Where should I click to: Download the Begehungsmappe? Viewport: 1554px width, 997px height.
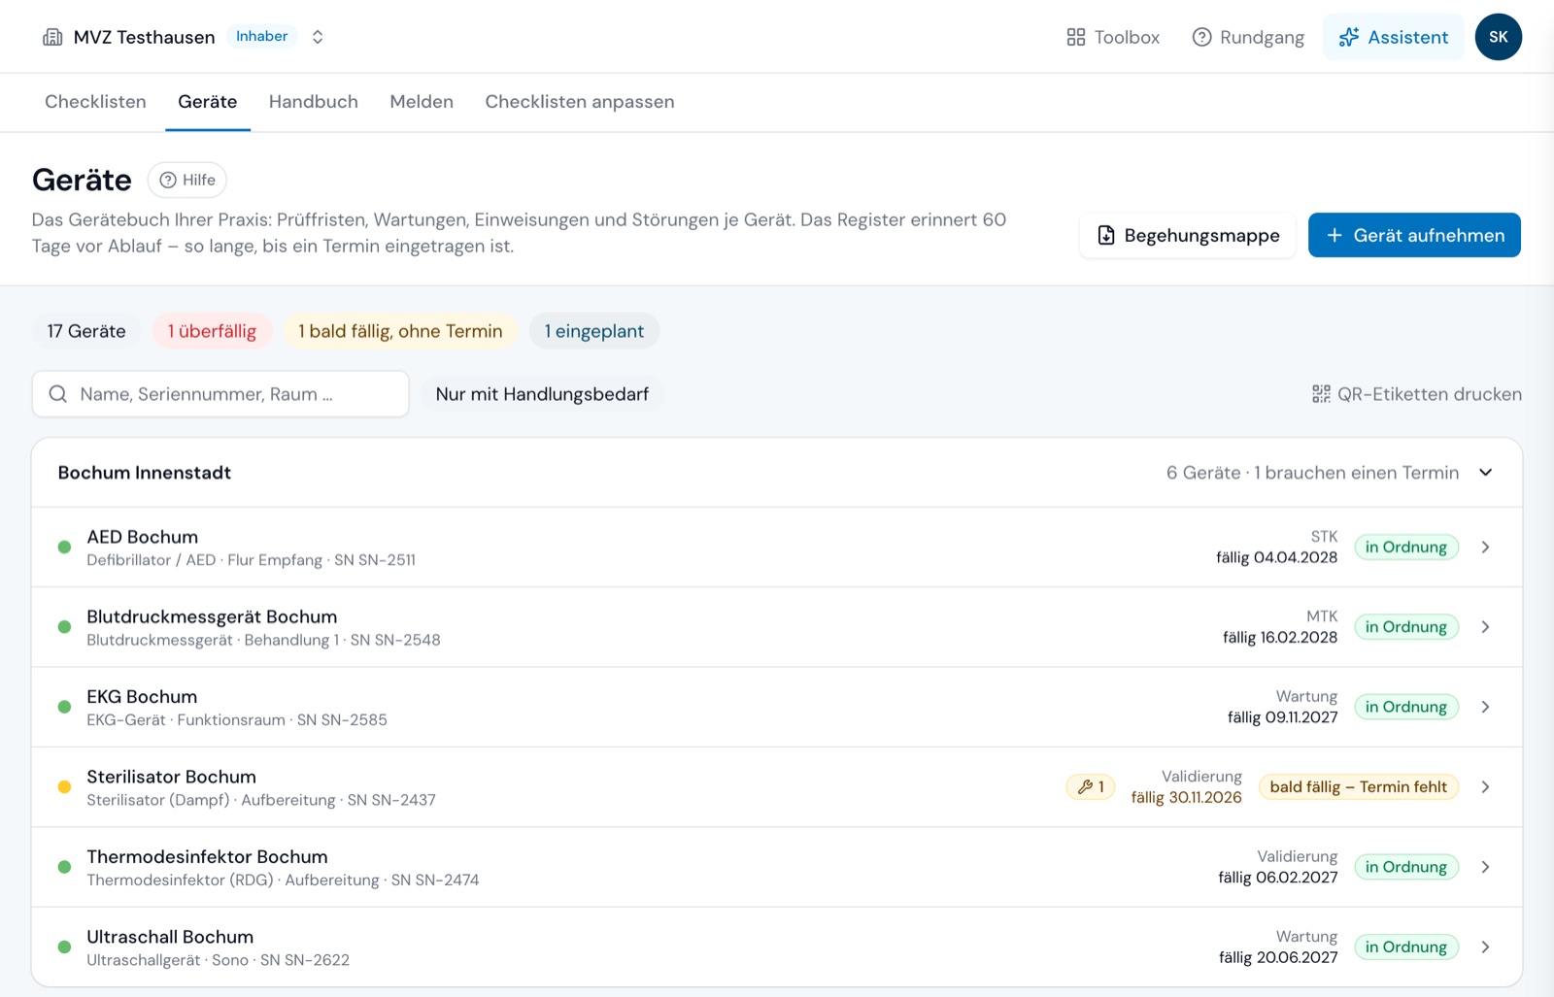[1188, 235]
